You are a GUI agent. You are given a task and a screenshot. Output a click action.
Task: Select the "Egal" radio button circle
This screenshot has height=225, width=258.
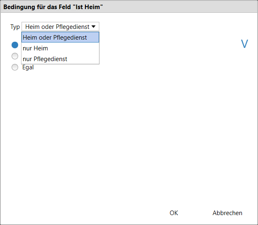click(15, 67)
